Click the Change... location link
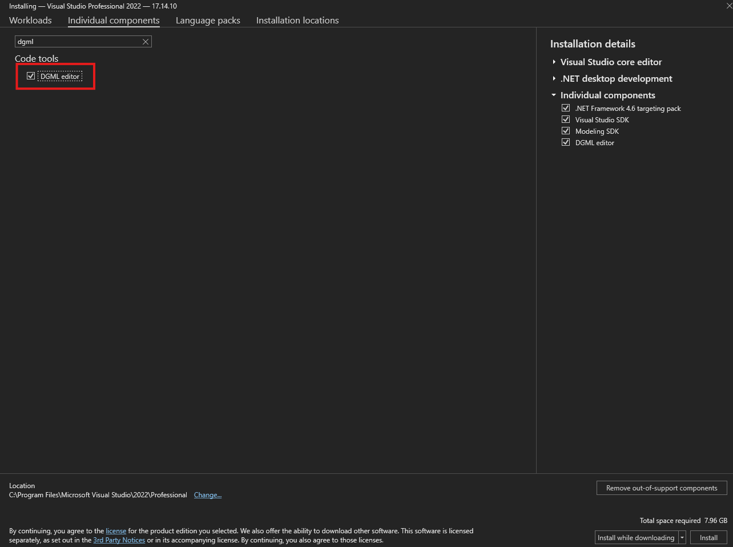The image size is (733, 547). [x=208, y=495]
